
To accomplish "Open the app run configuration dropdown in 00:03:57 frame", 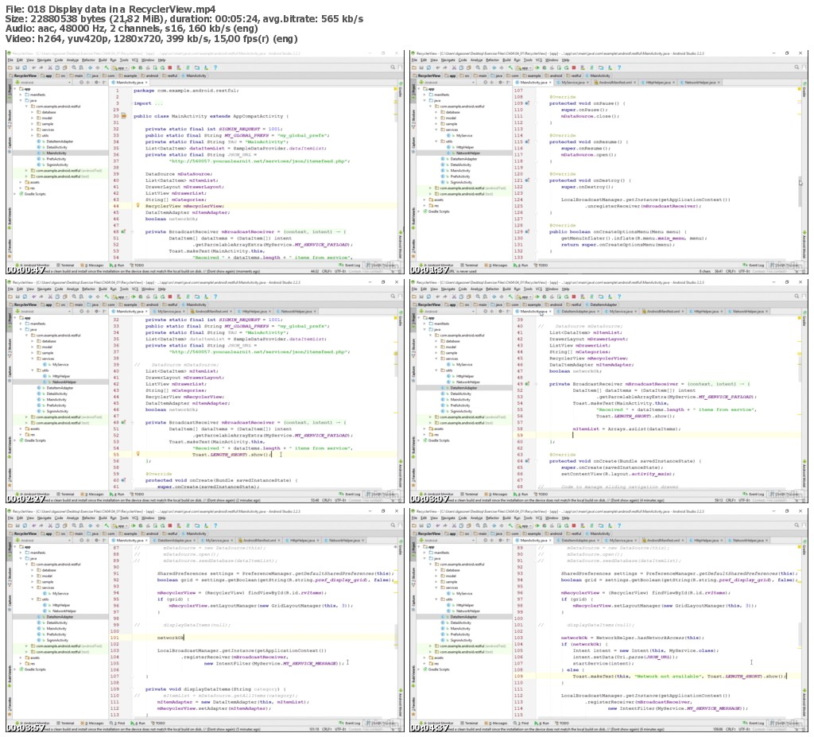I will 120,526.
